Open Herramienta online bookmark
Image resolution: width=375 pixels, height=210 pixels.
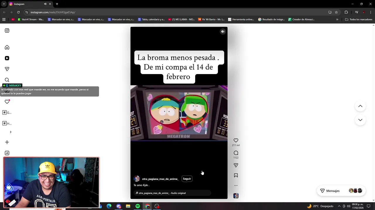[241, 20]
